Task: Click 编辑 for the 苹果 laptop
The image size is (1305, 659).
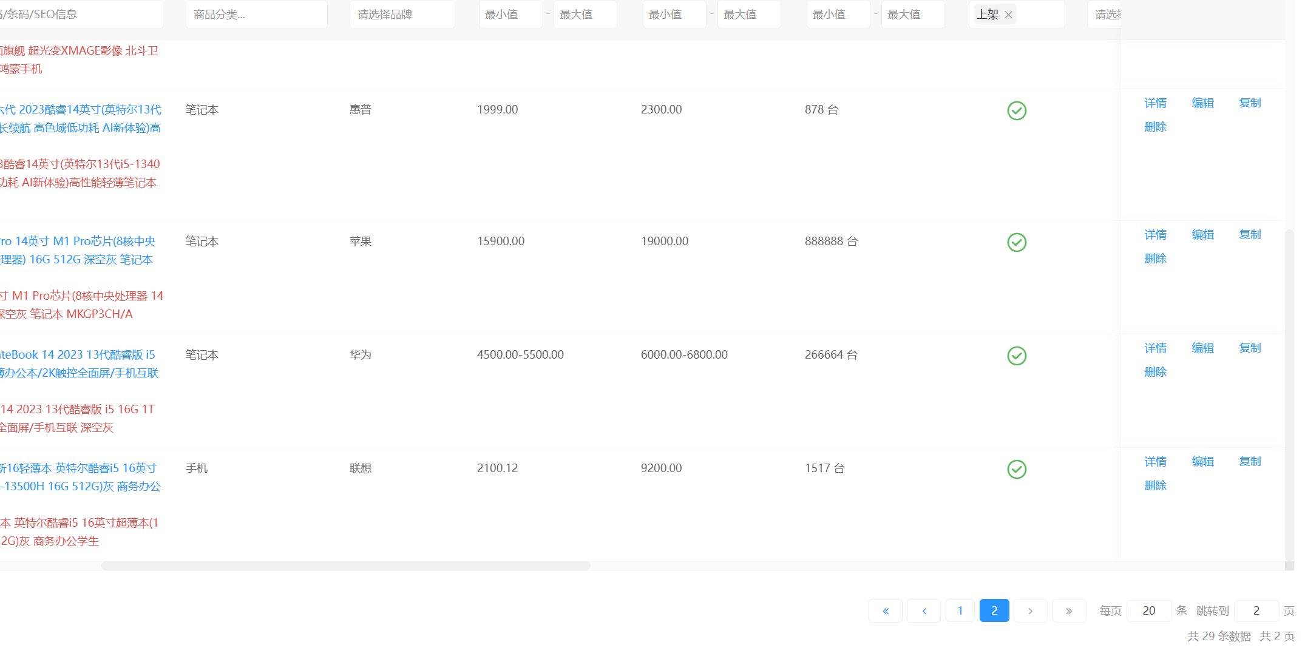Action: (1202, 235)
